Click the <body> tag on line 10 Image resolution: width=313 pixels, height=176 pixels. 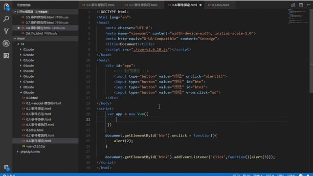(x=103, y=60)
